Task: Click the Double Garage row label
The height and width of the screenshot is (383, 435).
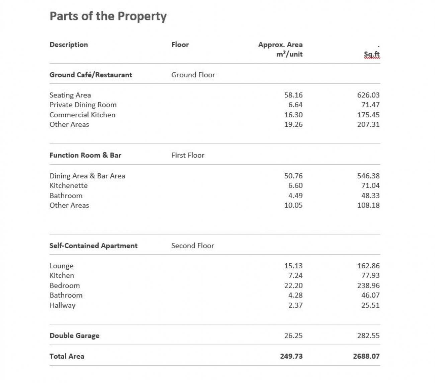Action: (75, 336)
